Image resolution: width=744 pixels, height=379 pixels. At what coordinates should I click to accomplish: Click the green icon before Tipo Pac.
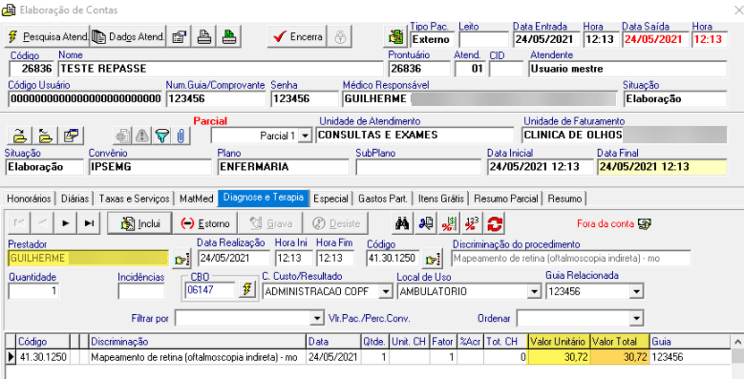point(394,36)
